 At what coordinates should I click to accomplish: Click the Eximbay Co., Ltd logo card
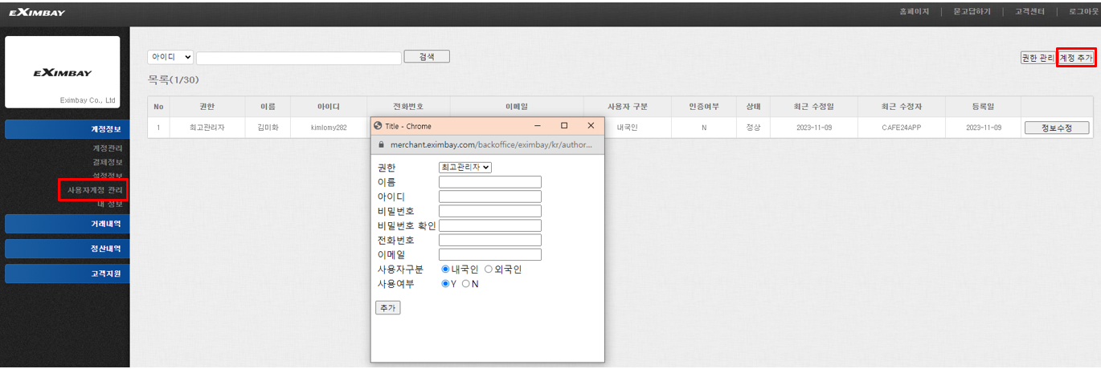(63, 72)
